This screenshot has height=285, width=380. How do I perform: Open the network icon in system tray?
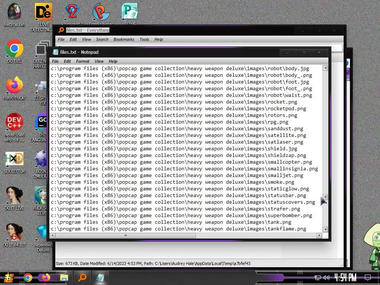pyautogui.click(x=318, y=278)
